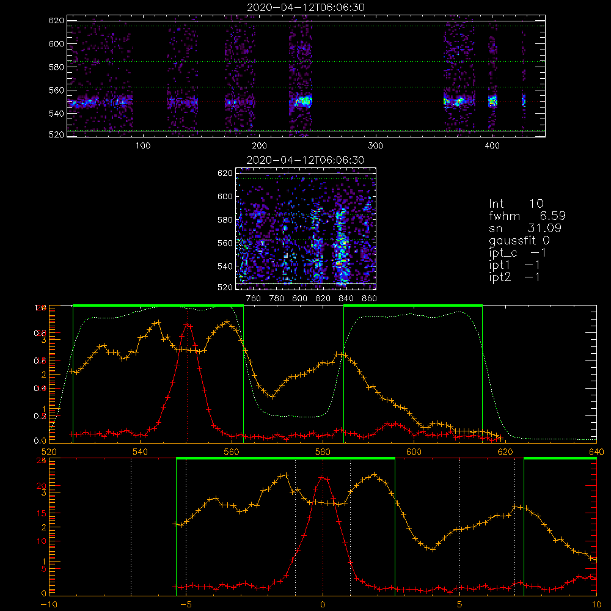
Task: Click the 'ipt_c -1' parameter
Action: (x=518, y=253)
